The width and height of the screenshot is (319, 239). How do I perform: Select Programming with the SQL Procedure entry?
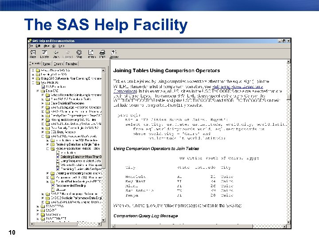(78, 177)
